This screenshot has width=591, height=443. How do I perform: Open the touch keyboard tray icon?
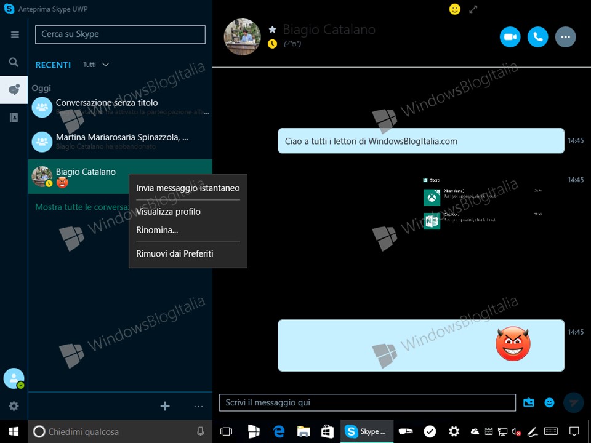tap(551, 432)
